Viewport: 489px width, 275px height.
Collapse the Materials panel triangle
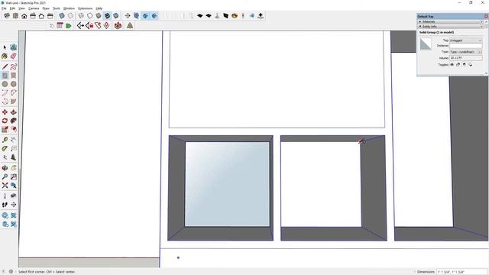click(x=420, y=21)
